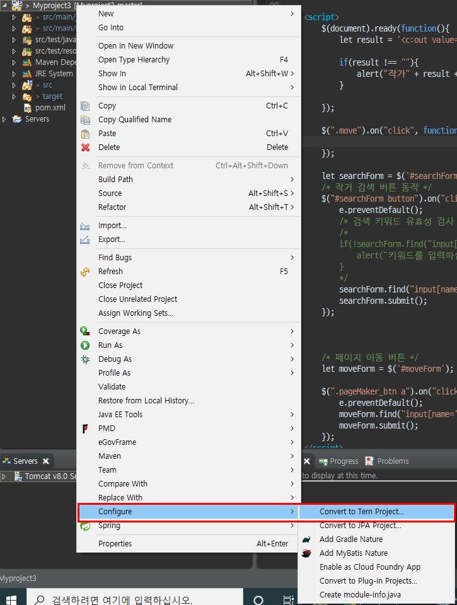Choose Add Gradle Nature
Screen dimensions: 457x605
tap(376, 539)
